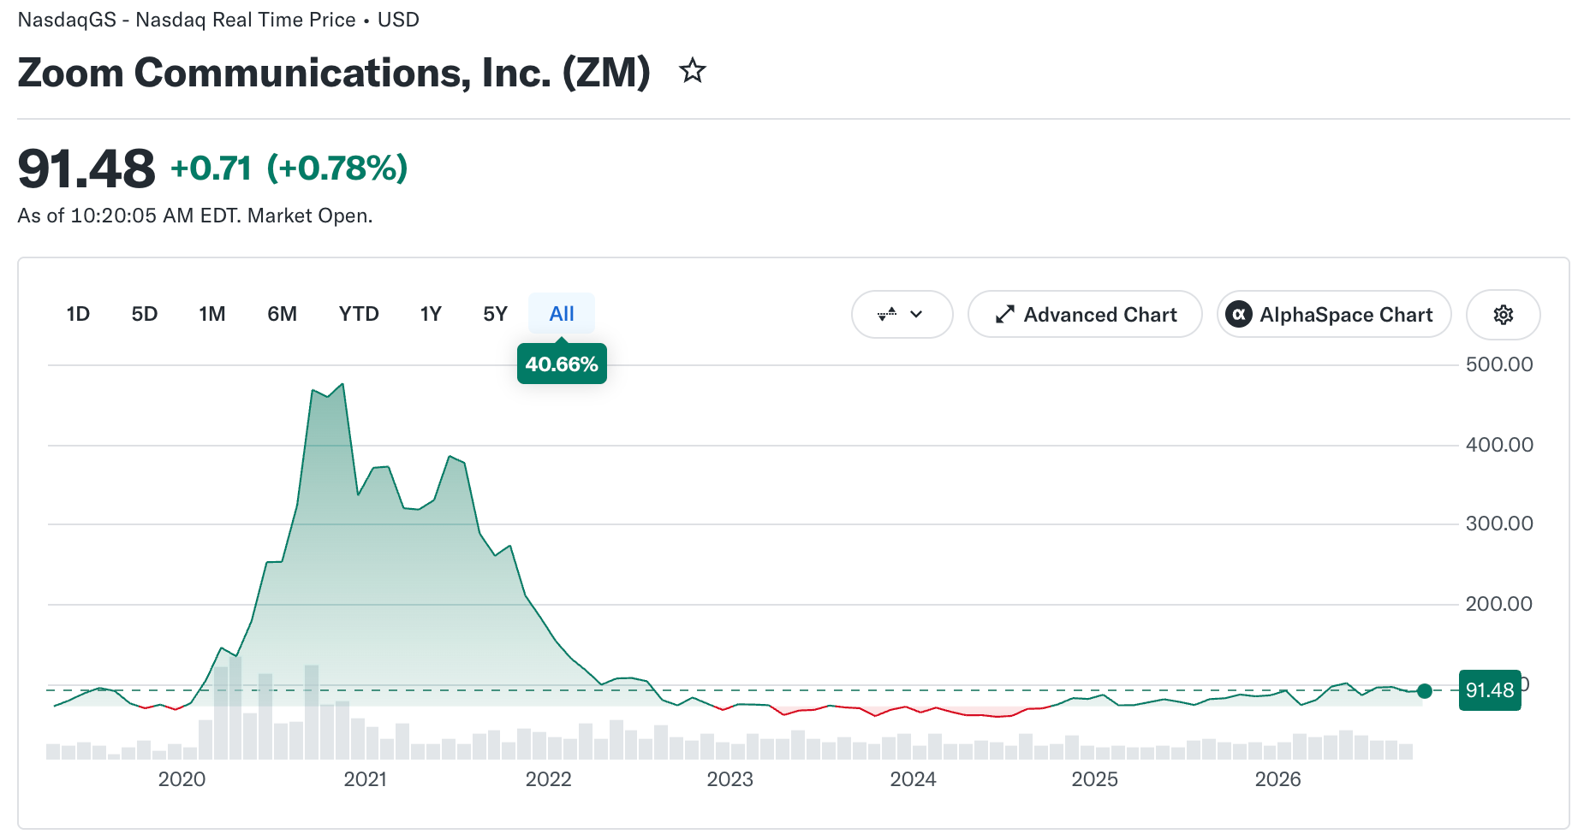Open chart settings gear icon
Image resolution: width=1584 pixels, height=840 pixels.
click(x=1503, y=315)
